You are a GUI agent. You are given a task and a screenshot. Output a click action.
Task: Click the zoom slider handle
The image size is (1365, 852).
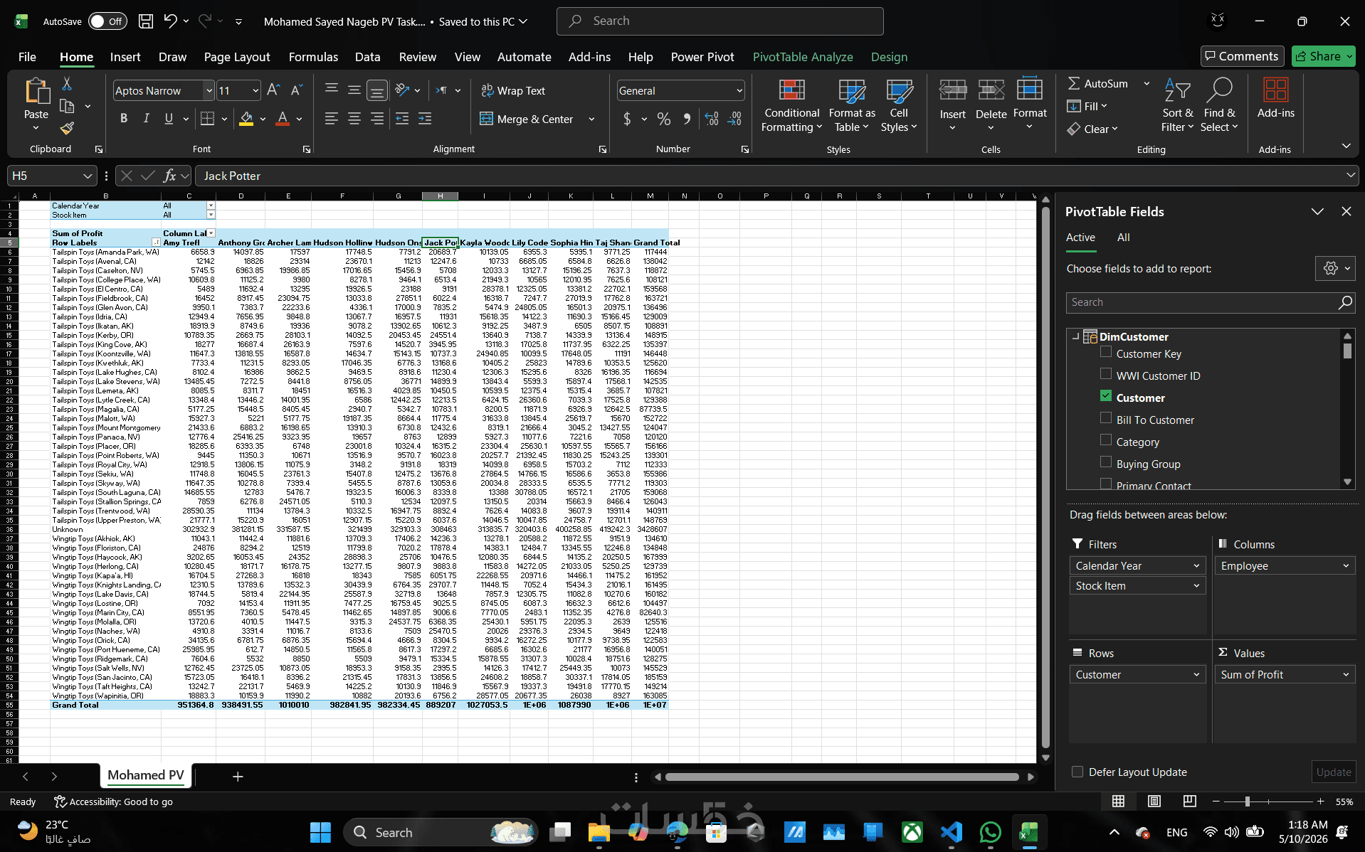pos(1247,802)
